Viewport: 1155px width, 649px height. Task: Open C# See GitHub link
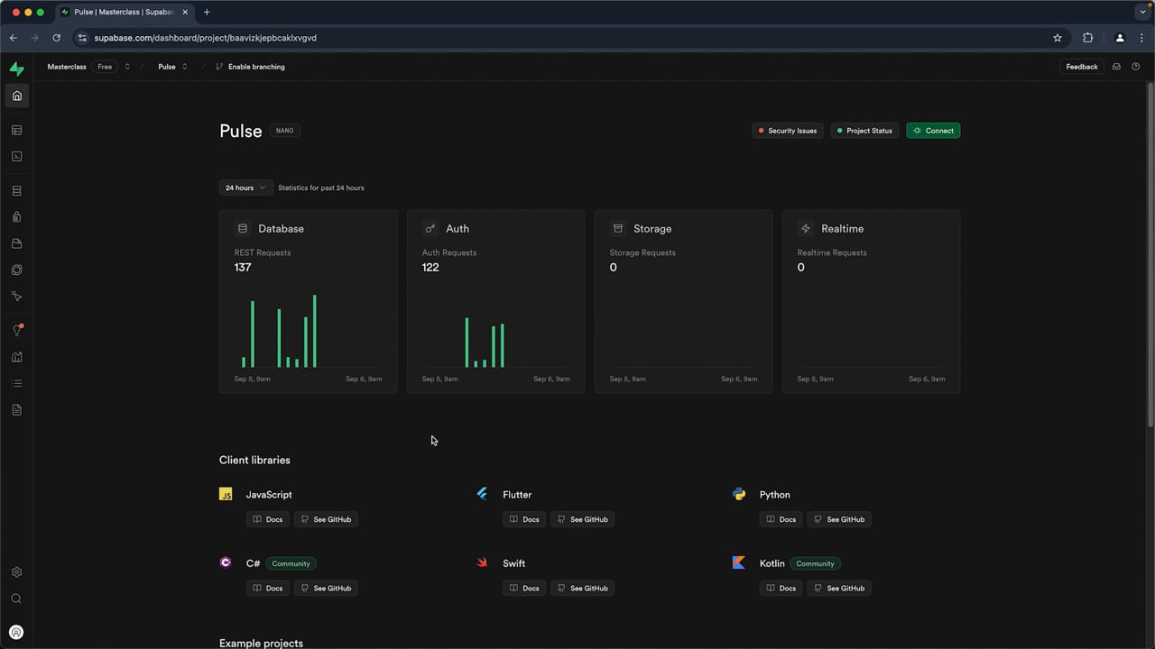[x=326, y=588]
